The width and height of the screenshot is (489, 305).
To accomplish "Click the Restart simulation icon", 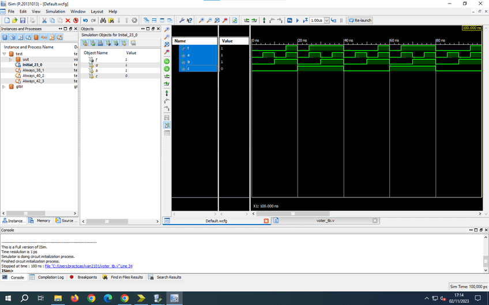I will point(289,20).
